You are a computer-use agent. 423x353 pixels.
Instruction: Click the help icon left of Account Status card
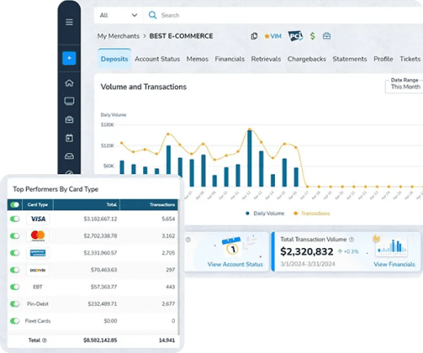point(188,239)
